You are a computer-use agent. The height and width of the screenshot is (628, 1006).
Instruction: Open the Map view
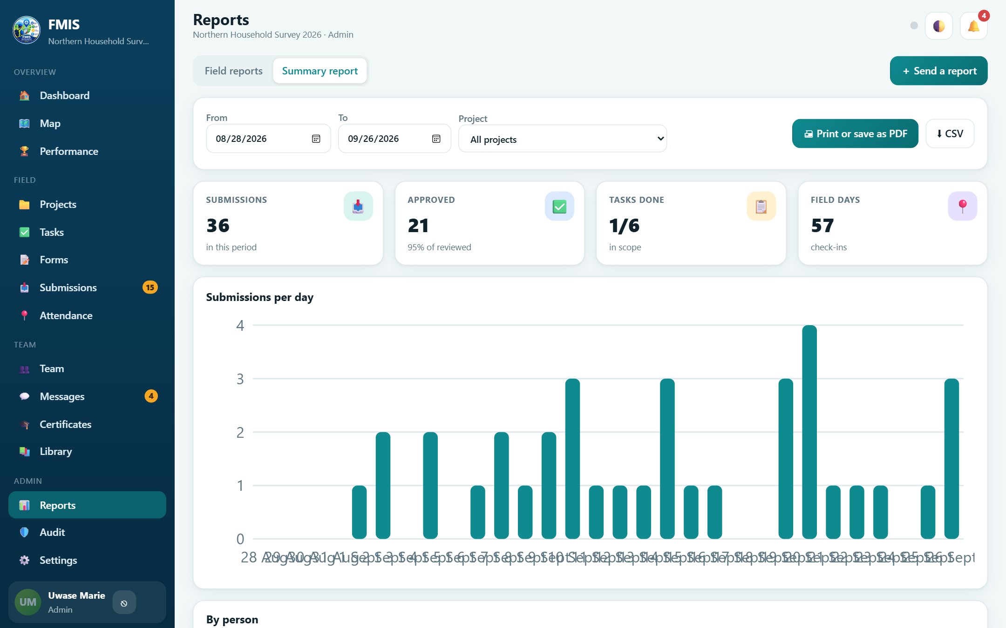pos(87,123)
